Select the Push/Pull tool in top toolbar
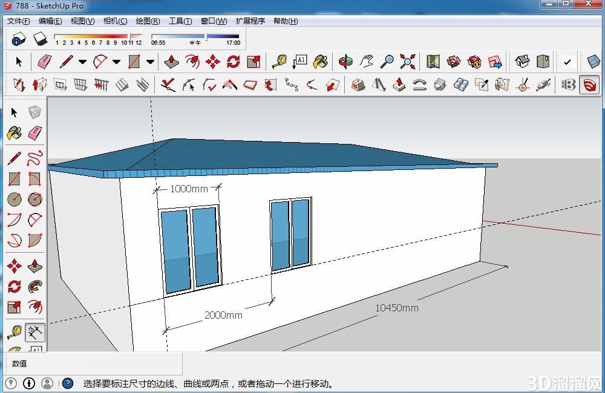 click(x=171, y=62)
